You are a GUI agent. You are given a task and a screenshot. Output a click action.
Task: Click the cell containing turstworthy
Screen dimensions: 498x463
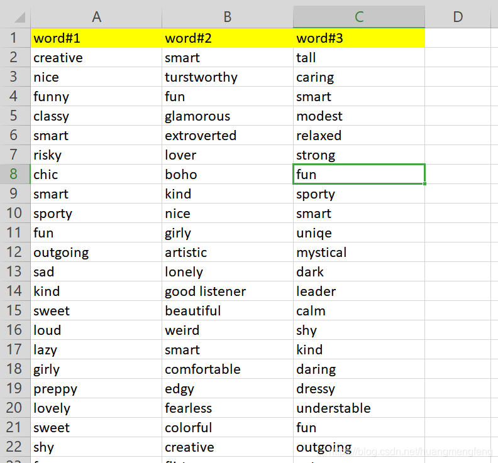point(228,77)
